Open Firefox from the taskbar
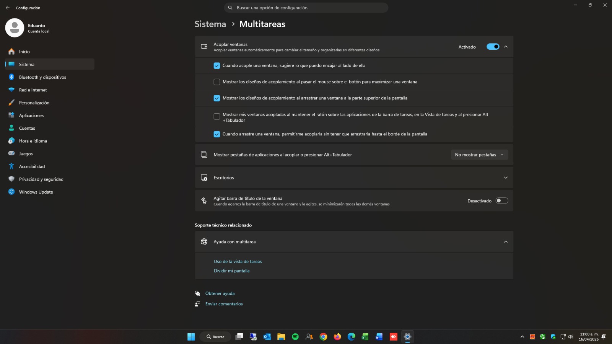The height and width of the screenshot is (344, 612). tap(337, 337)
